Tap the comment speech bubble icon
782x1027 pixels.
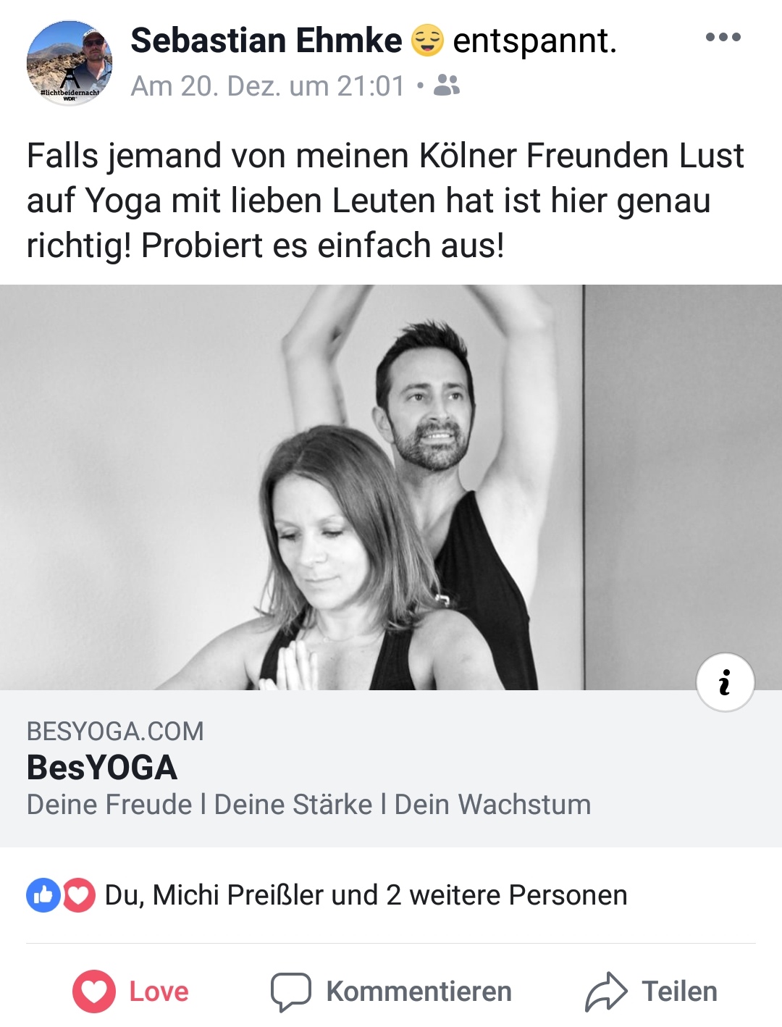(x=291, y=992)
